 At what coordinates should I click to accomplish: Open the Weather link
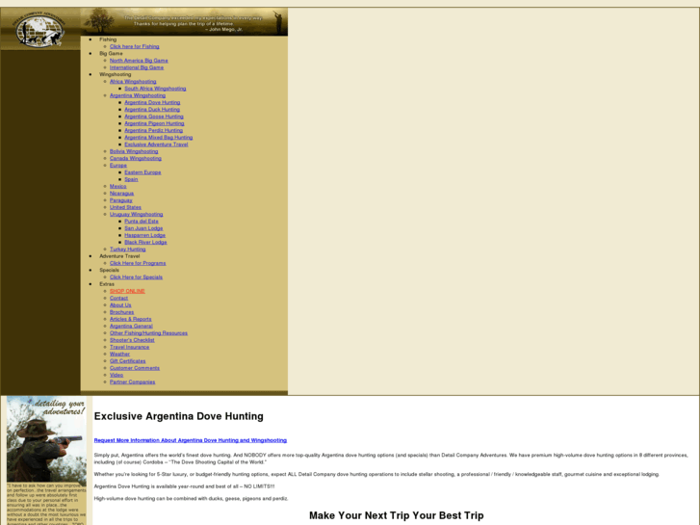119,354
